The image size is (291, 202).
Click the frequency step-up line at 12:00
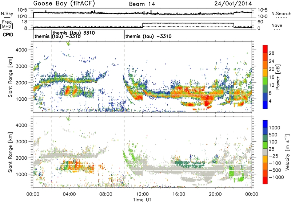click(x=143, y=25)
